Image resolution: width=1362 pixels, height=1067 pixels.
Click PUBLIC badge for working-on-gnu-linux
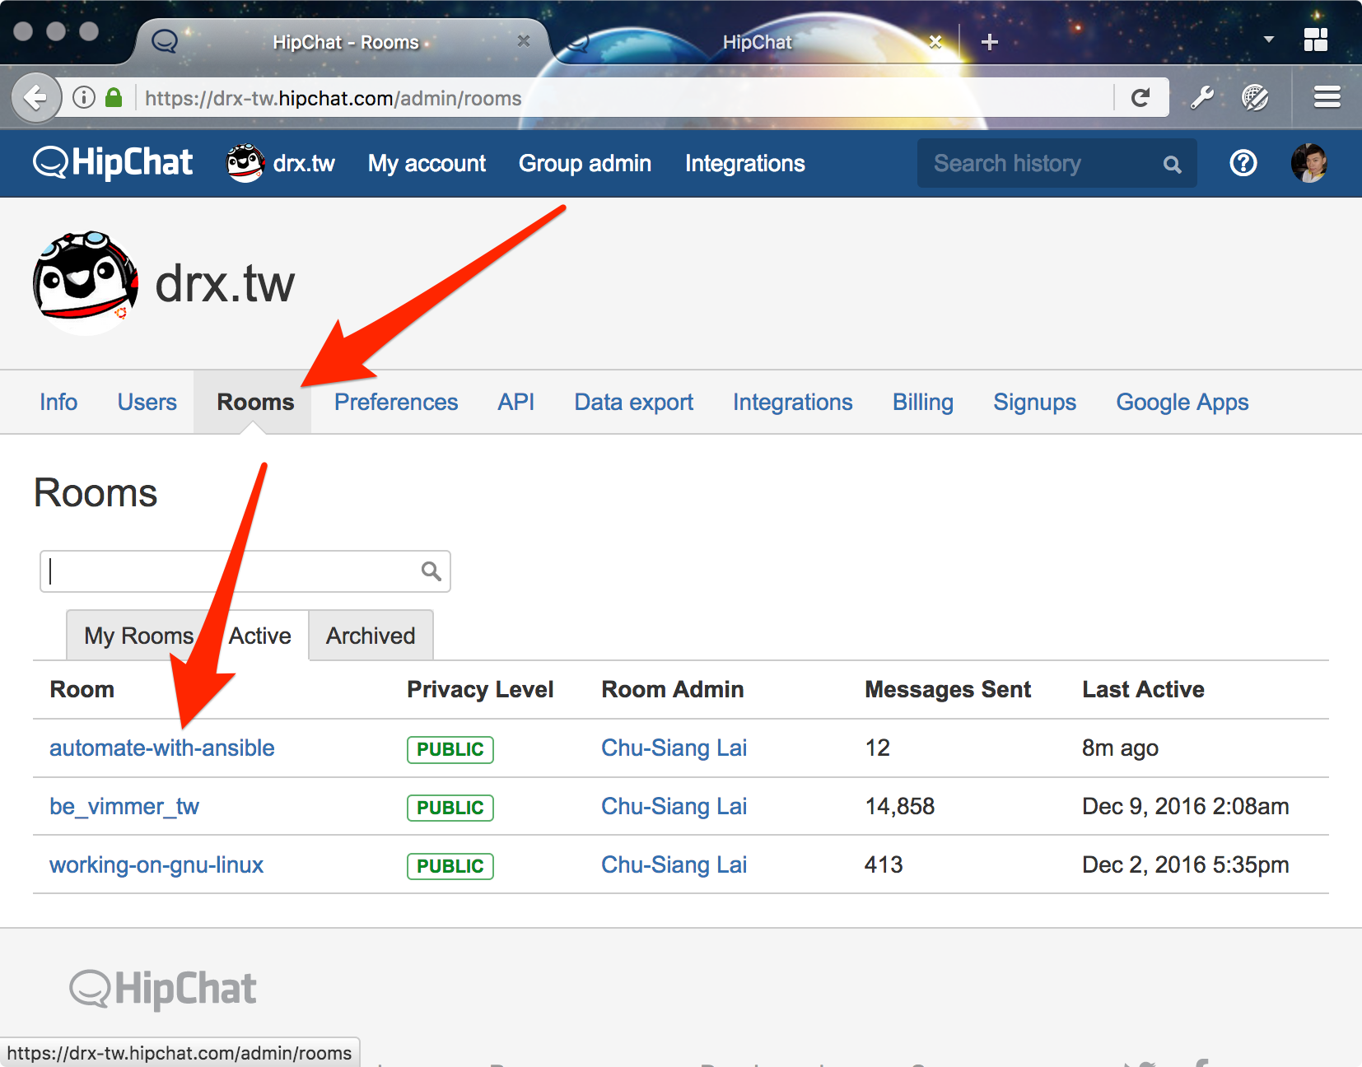(450, 866)
